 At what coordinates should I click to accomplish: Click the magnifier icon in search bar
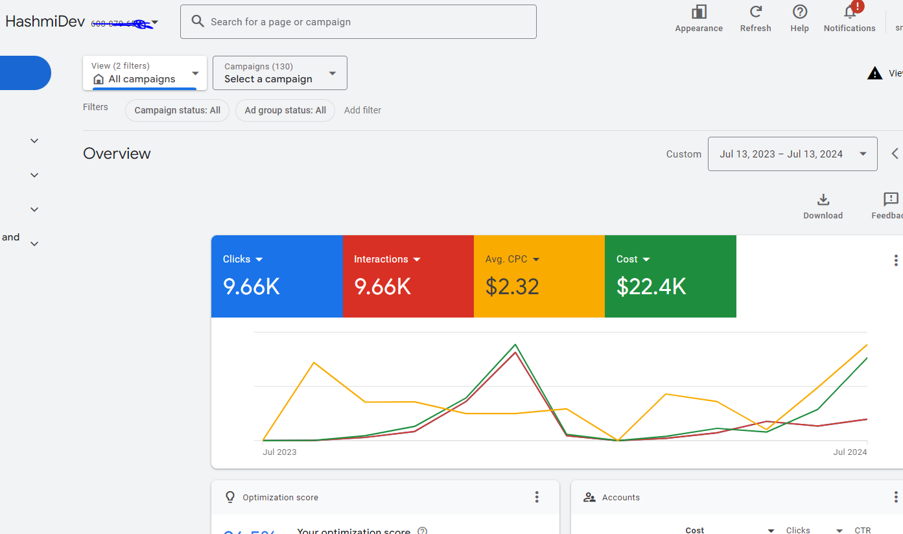click(198, 21)
